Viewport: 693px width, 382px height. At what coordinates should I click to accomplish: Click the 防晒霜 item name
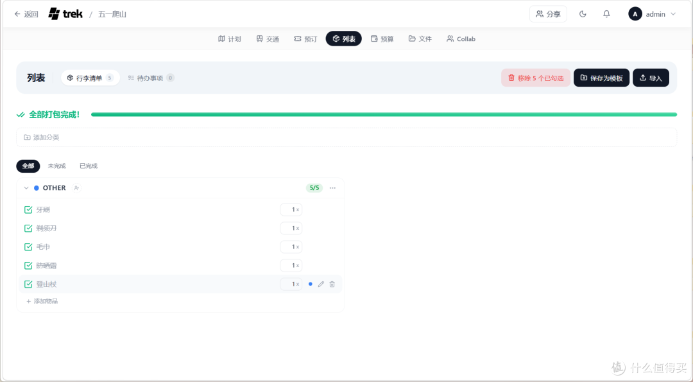(46, 265)
